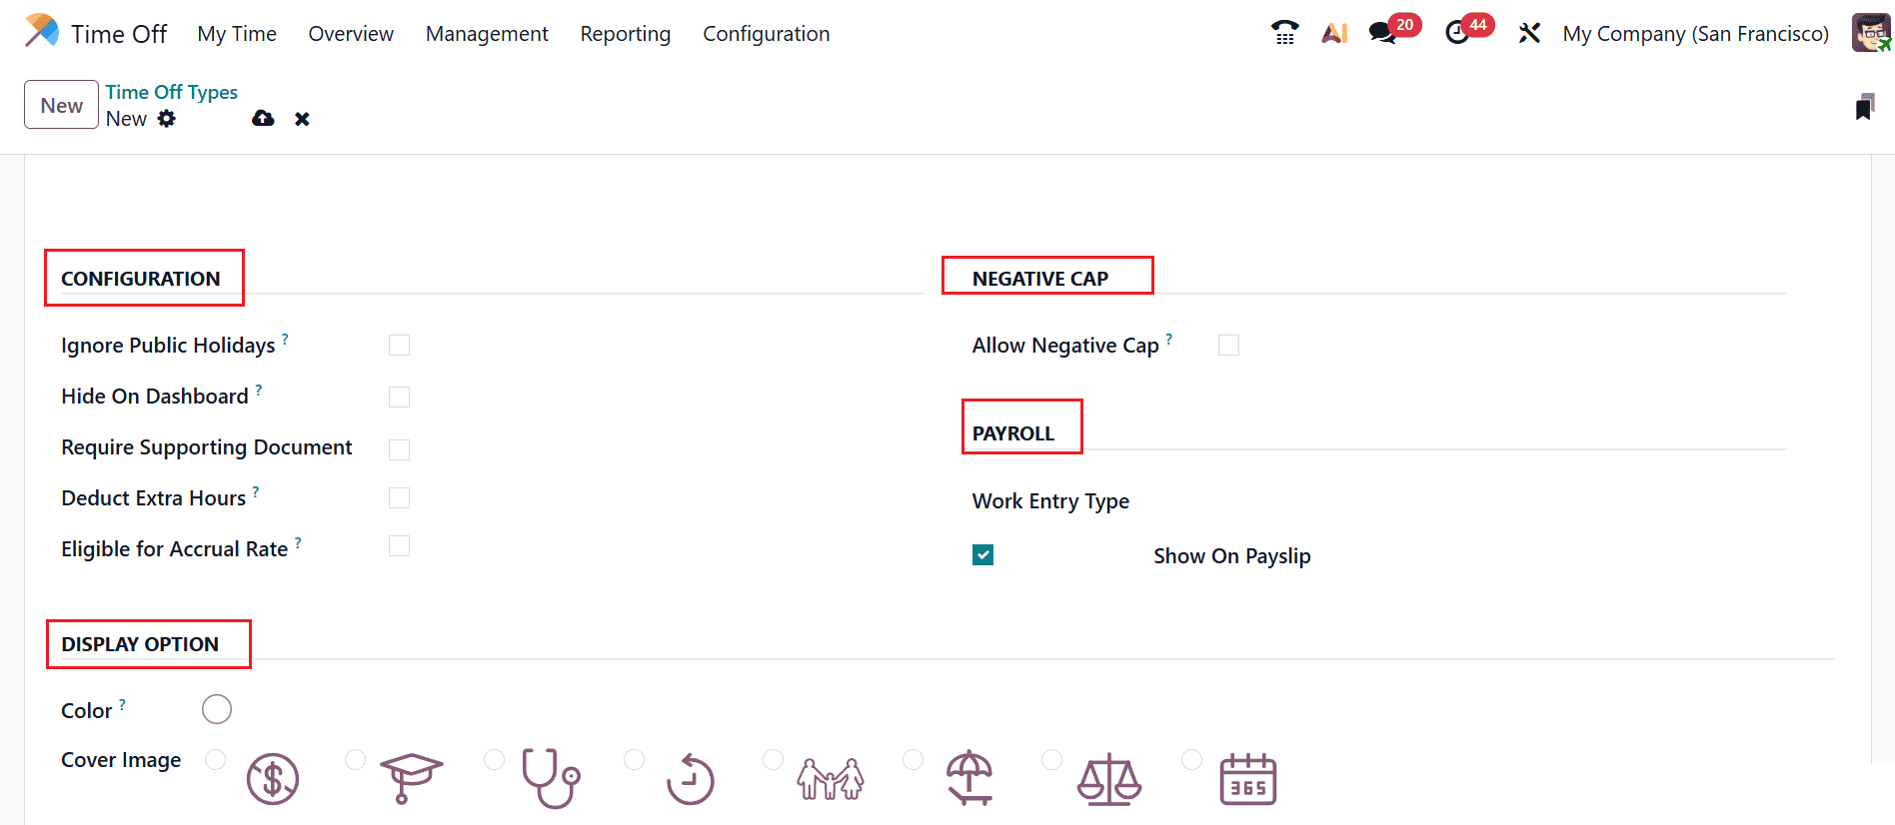Show help tooltip for Eligible for Accrual Rate
Image resolution: width=1895 pixels, height=825 pixels.
298,542
